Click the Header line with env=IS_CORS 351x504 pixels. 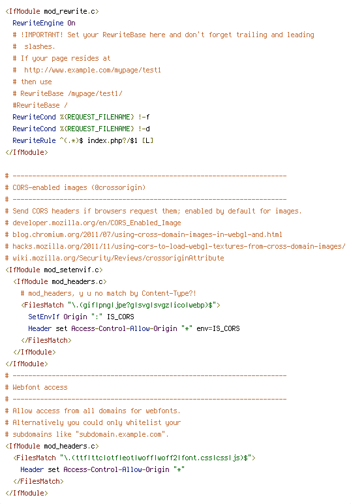pyautogui.click(x=134, y=328)
